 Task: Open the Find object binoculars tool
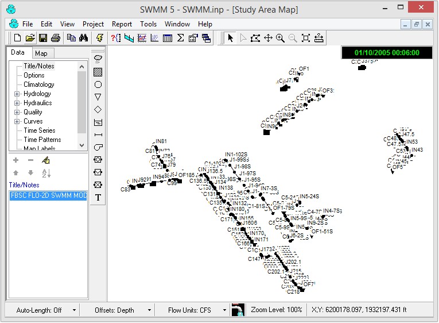[83, 38]
